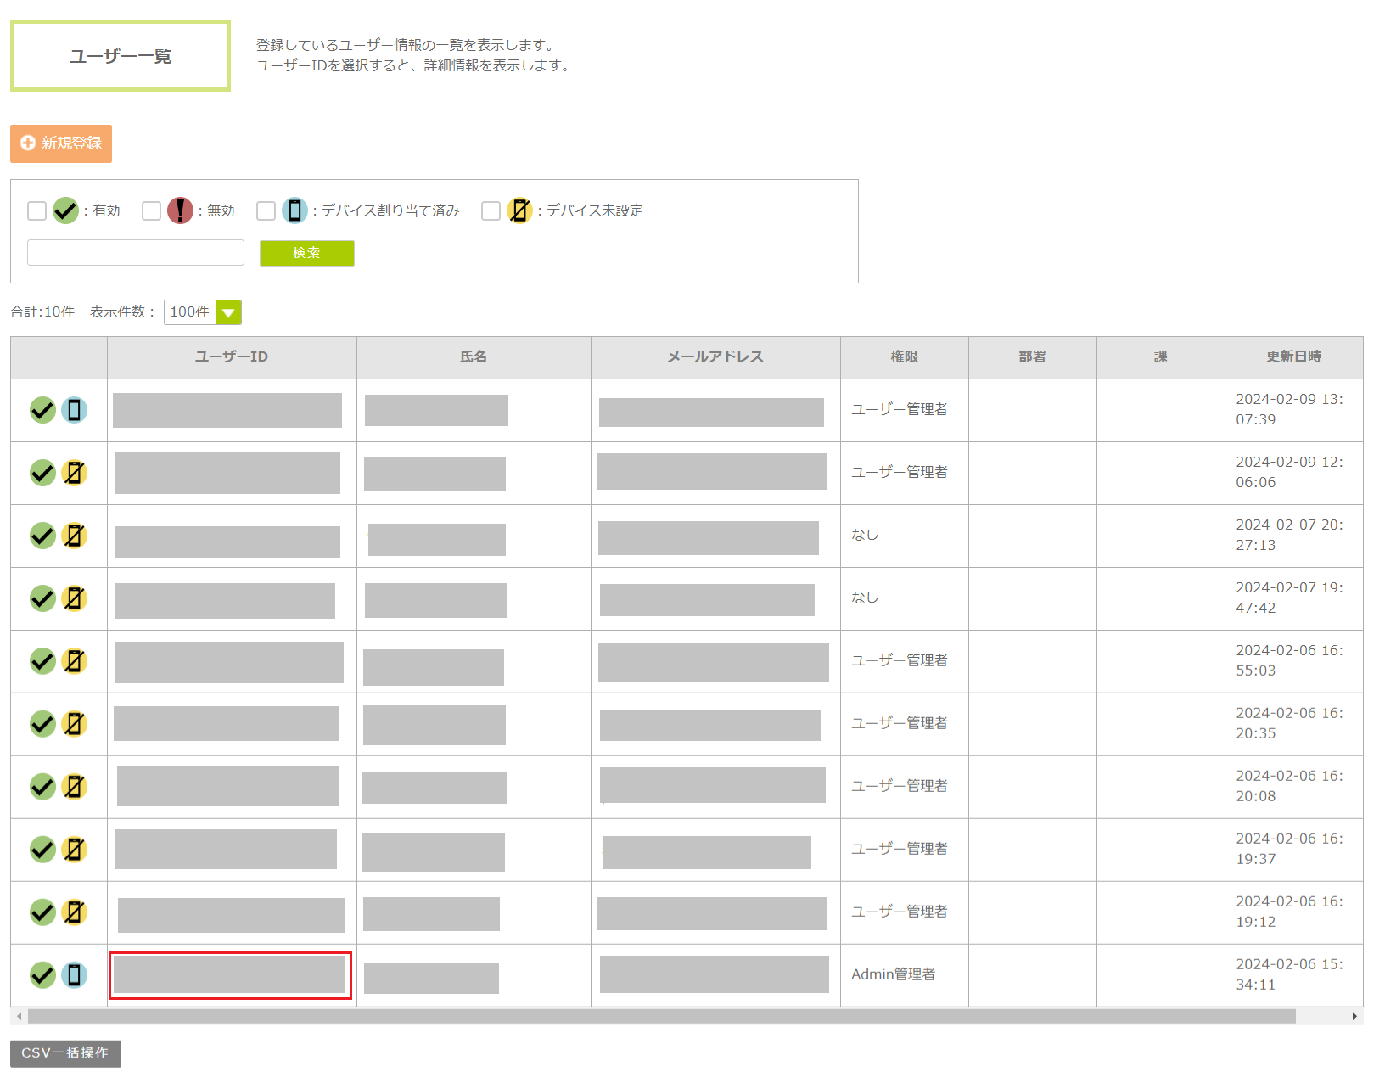Click the blue phone icon in Admin管理者 row
This screenshot has height=1072, width=1385.
click(x=75, y=975)
